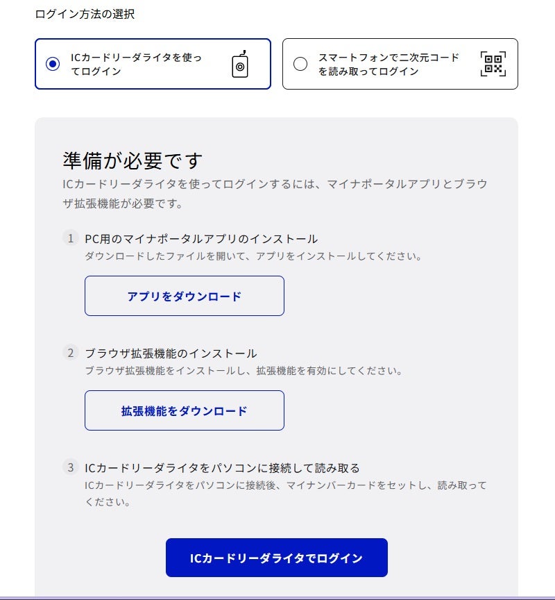Click ICカードリーダライタをパソコンに接続して読み取る step title
The image size is (555, 600).
222,468
